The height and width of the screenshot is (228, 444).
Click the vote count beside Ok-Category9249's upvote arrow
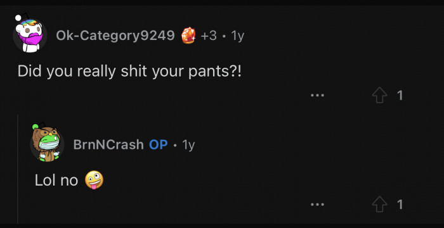tap(400, 96)
